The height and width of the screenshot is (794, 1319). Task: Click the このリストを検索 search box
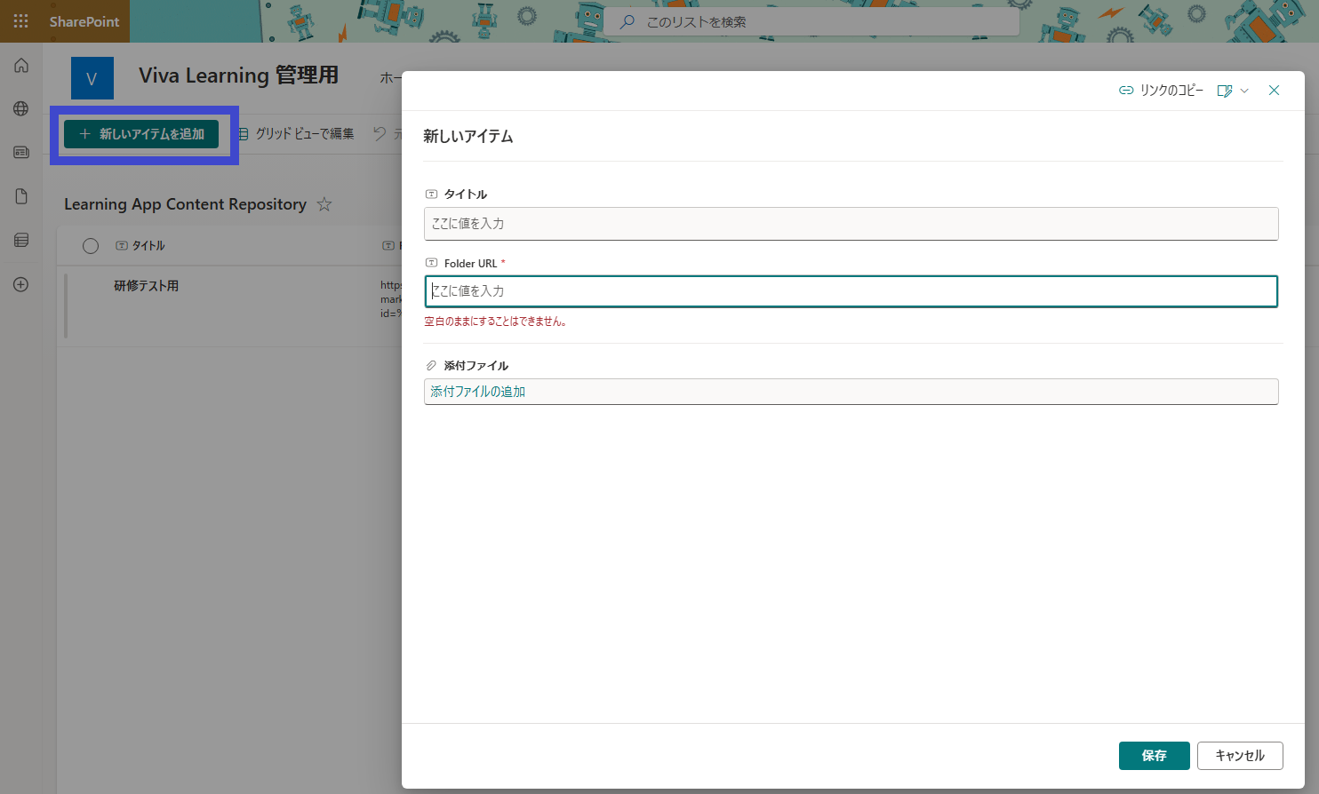click(811, 22)
